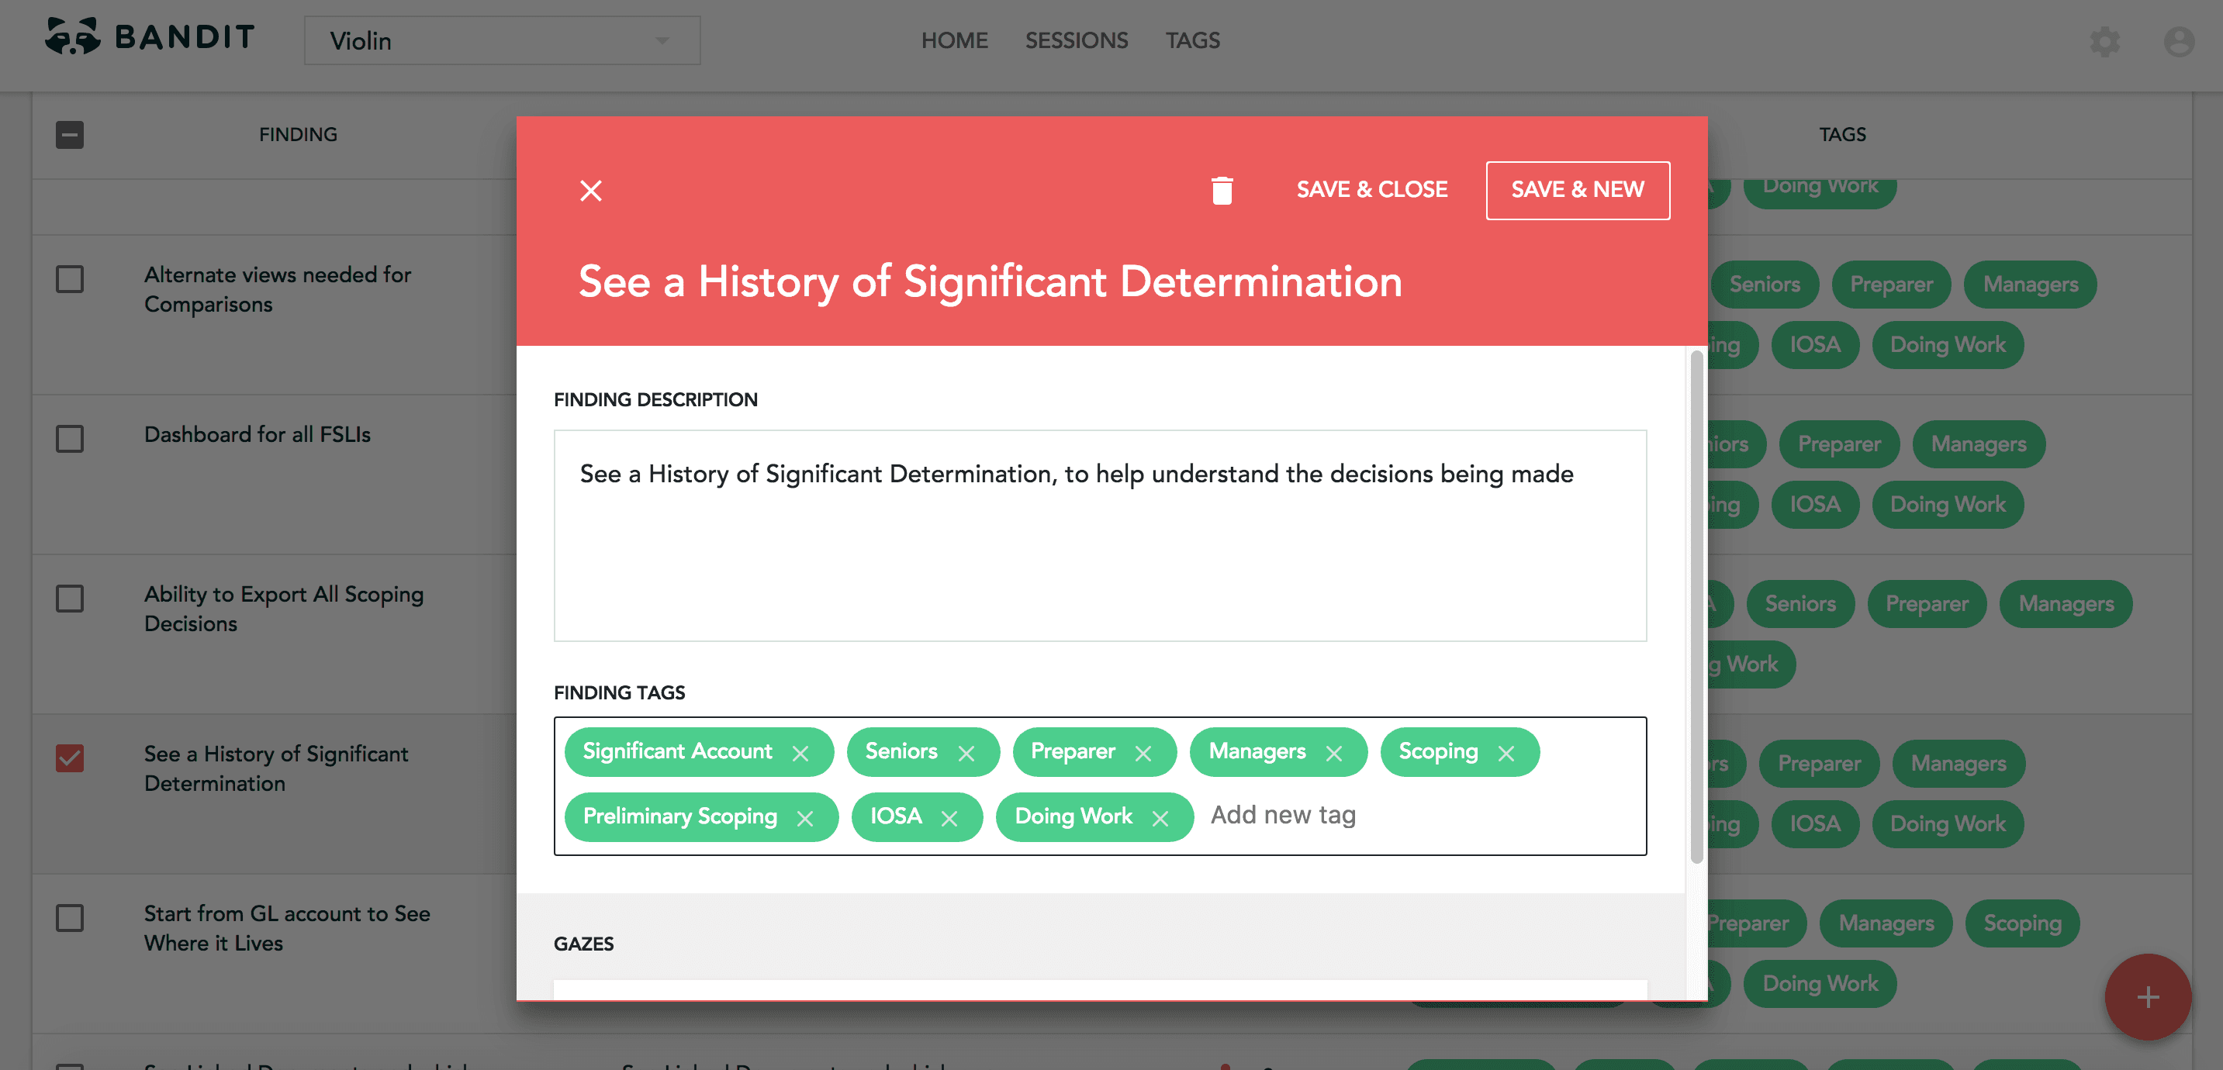The width and height of the screenshot is (2223, 1070).
Task: Check the Start from GL account row
Action: (x=70, y=917)
